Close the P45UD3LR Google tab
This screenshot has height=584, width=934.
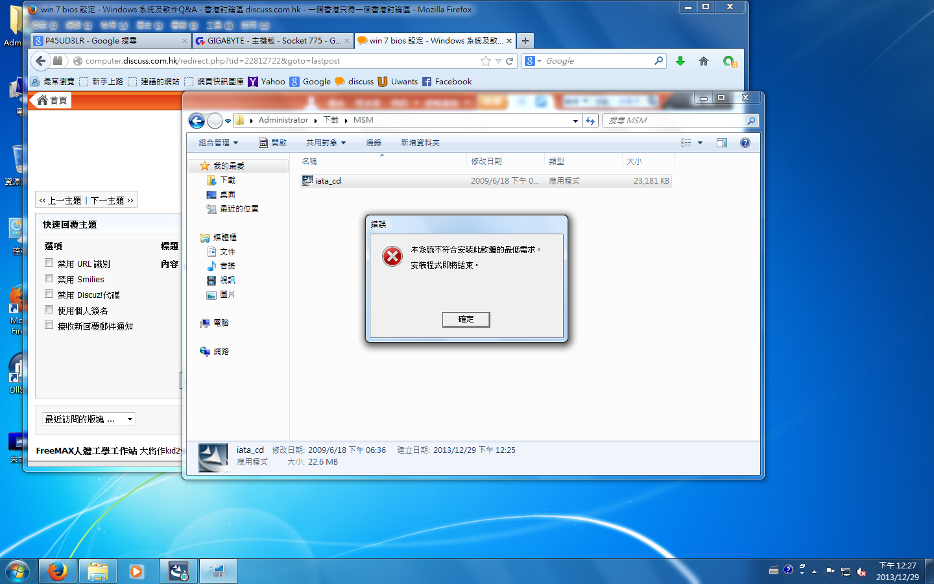point(185,41)
